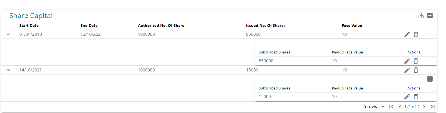
Task: Delete the 15000 subscribed shares entry
Action: [416, 97]
